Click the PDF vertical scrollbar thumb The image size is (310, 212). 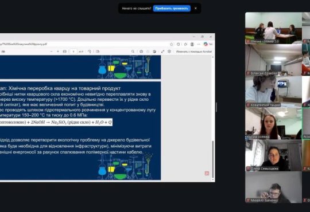point(213,159)
